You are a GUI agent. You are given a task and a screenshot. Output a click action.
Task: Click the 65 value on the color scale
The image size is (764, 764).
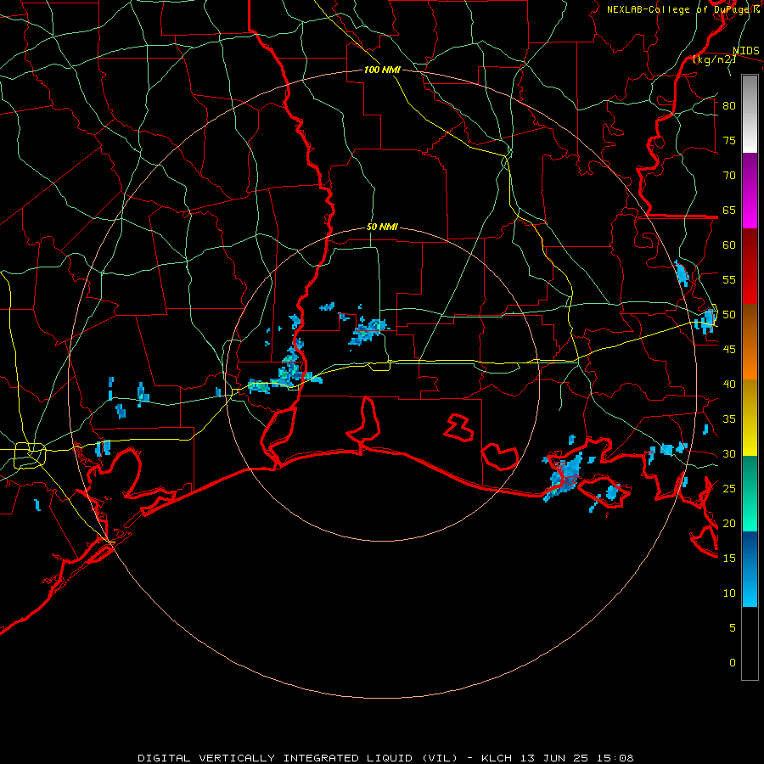coord(729,211)
